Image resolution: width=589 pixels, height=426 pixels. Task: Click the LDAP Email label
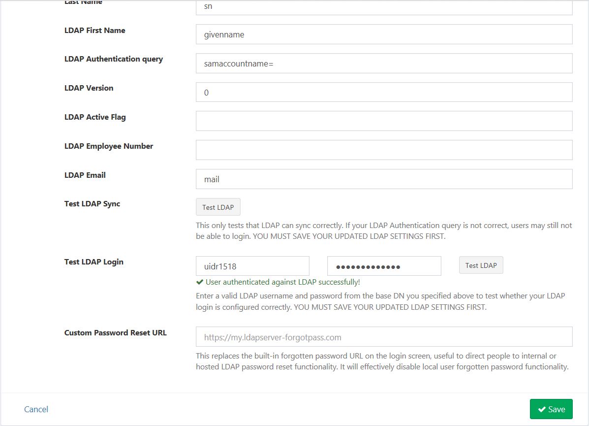click(x=85, y=175)
